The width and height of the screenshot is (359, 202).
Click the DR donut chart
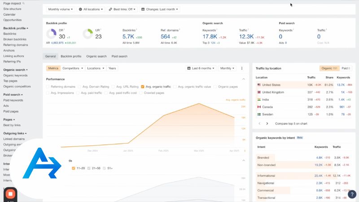(x=51, y=34)
